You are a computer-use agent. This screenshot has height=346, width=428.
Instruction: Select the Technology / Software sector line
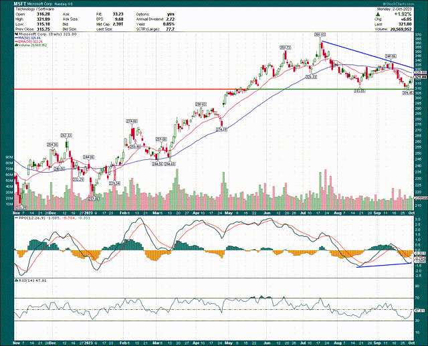tap(34, 9)
